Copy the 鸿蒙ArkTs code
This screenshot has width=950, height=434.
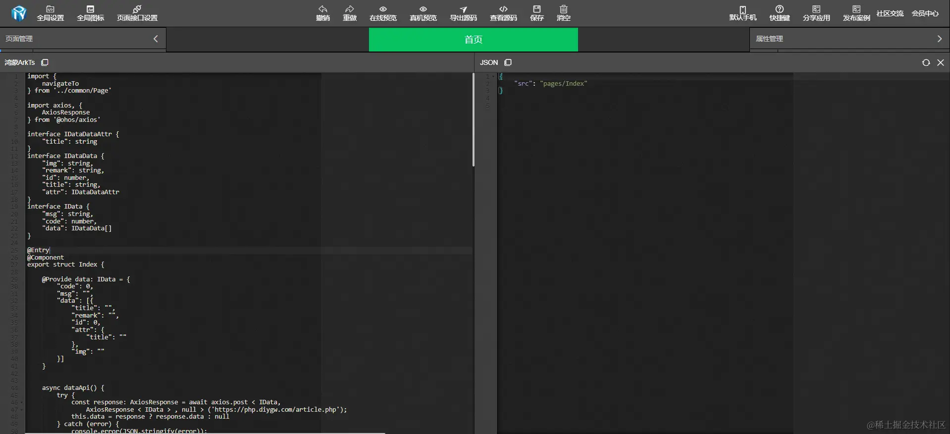[x=45, y=62]
